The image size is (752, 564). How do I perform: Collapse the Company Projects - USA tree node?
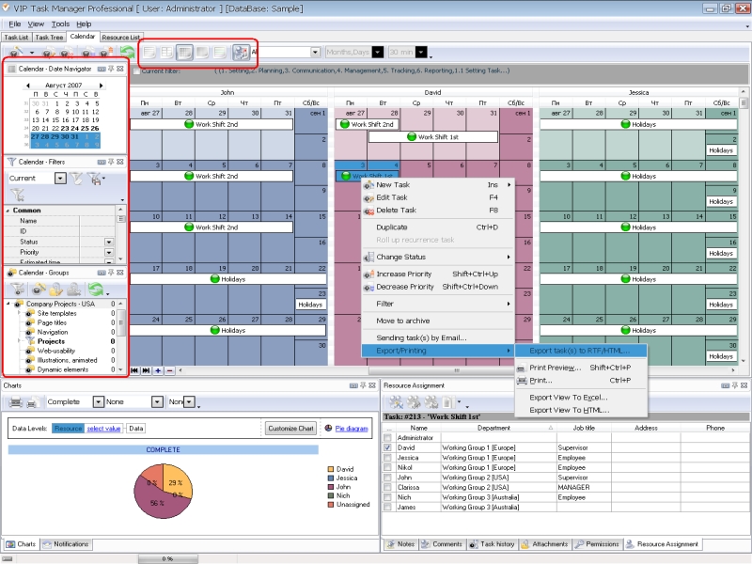(x=8, y=304)
